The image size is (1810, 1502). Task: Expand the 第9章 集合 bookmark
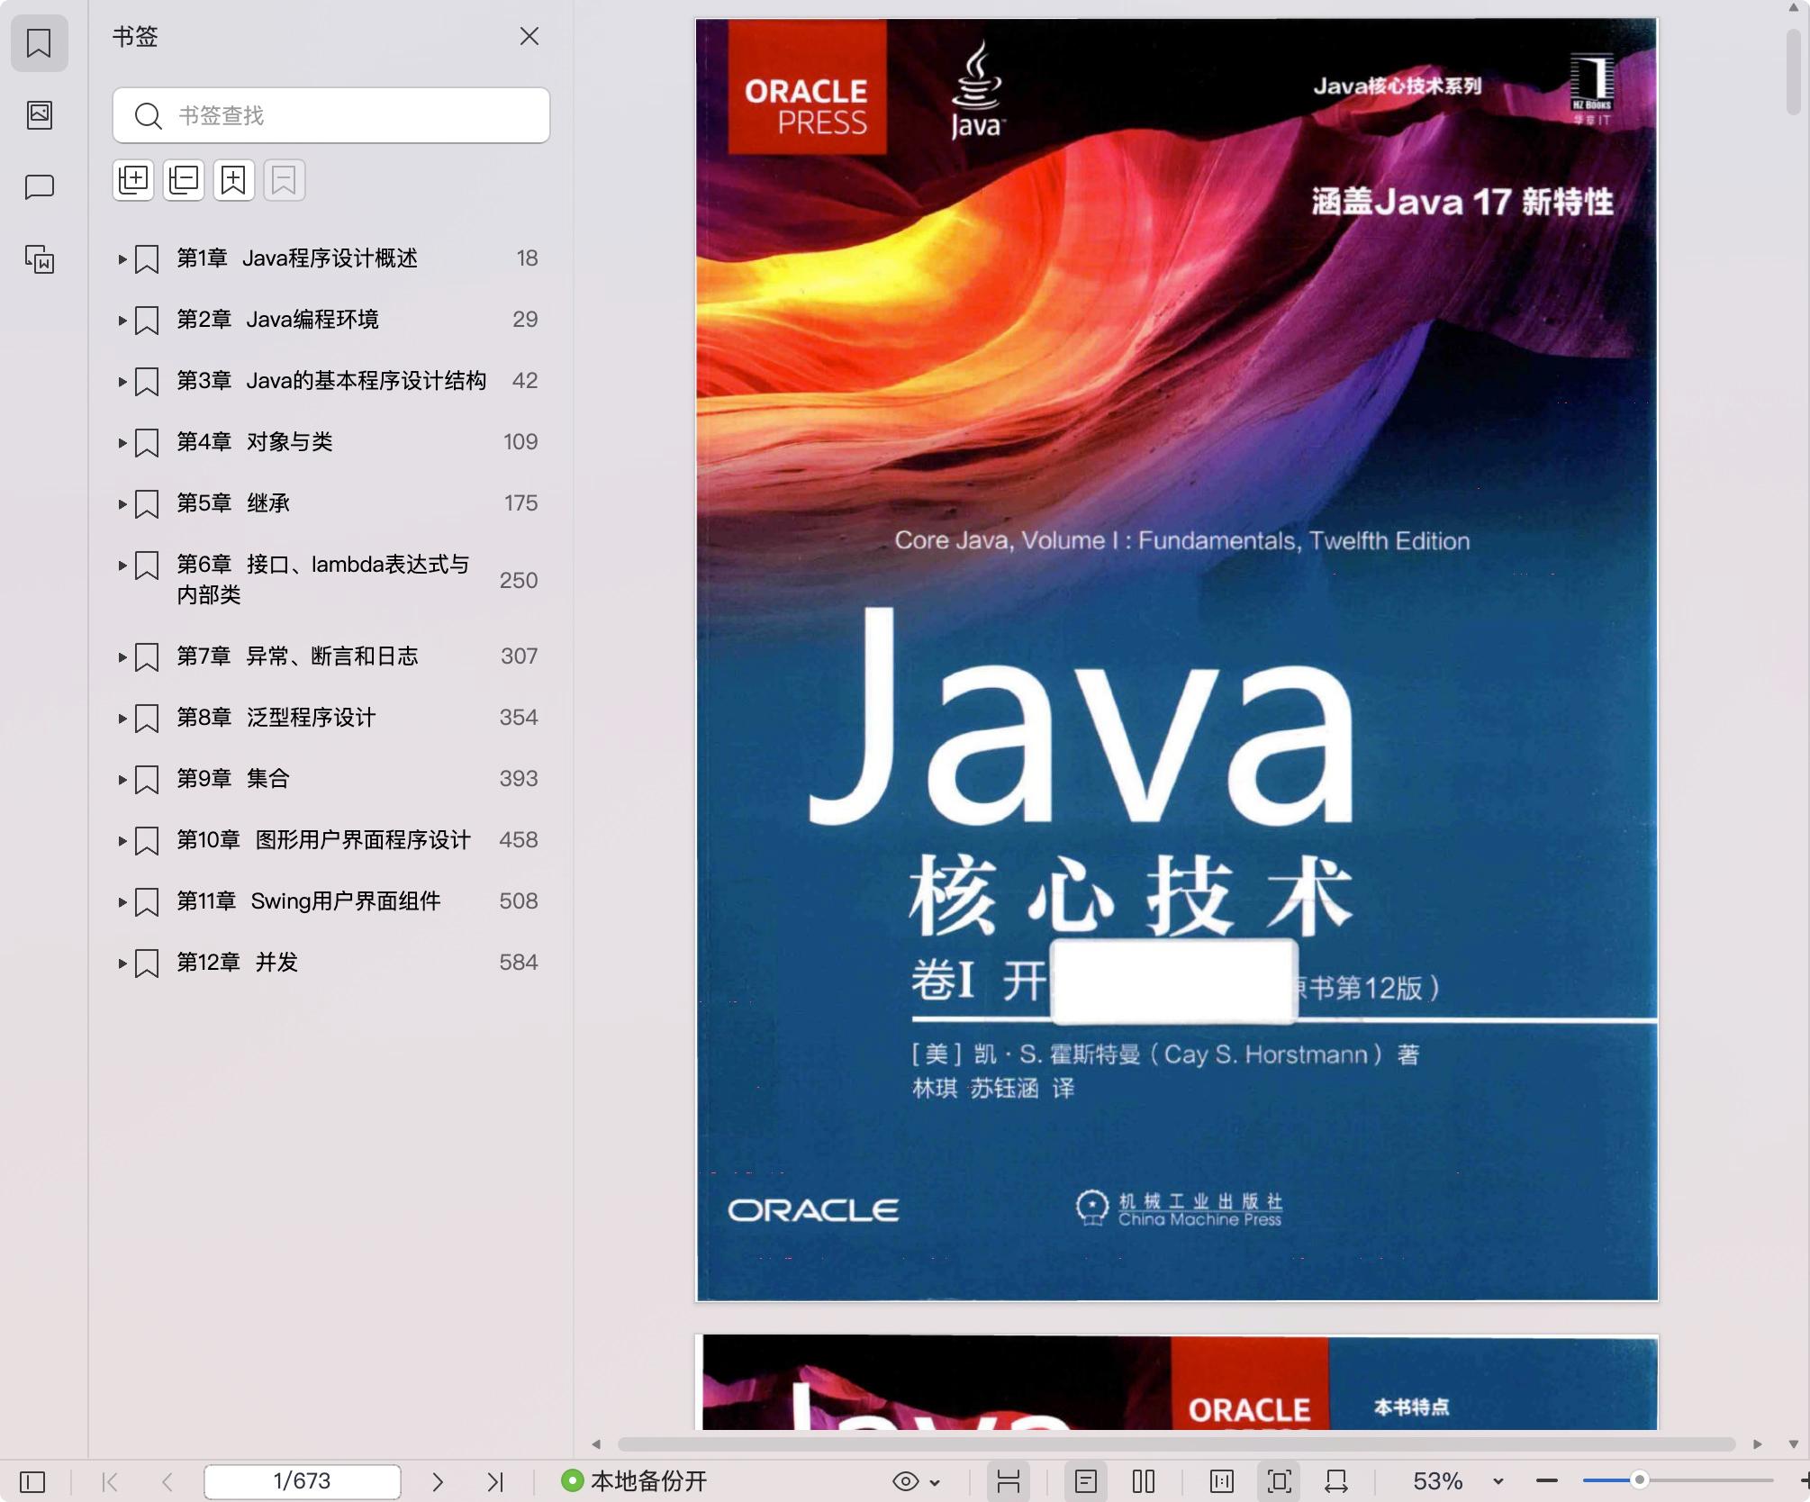click(x=122, y=779)
